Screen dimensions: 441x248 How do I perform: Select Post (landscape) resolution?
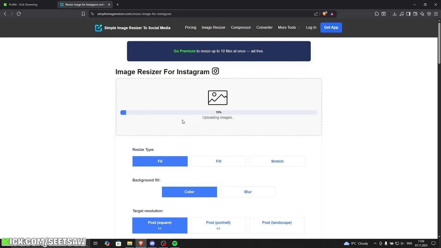click(x=277, y=225)
